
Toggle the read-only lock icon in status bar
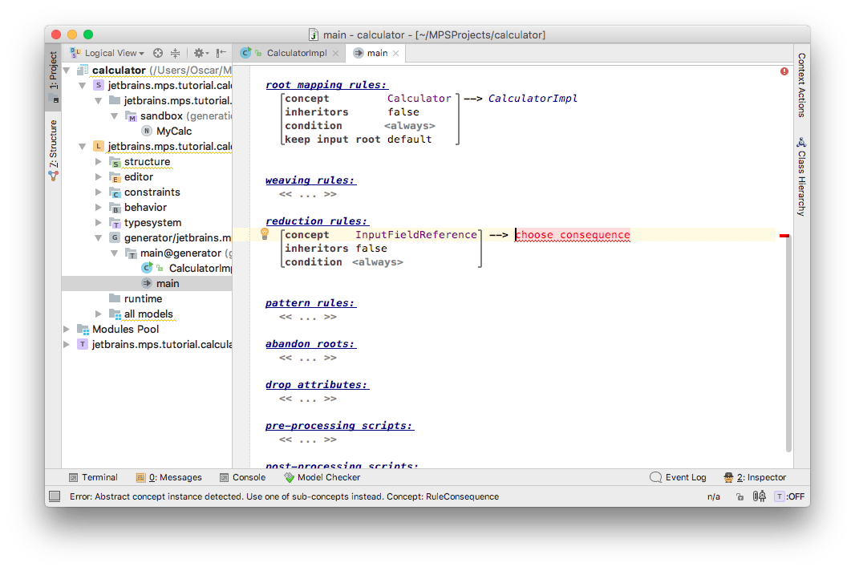(739, 496)
